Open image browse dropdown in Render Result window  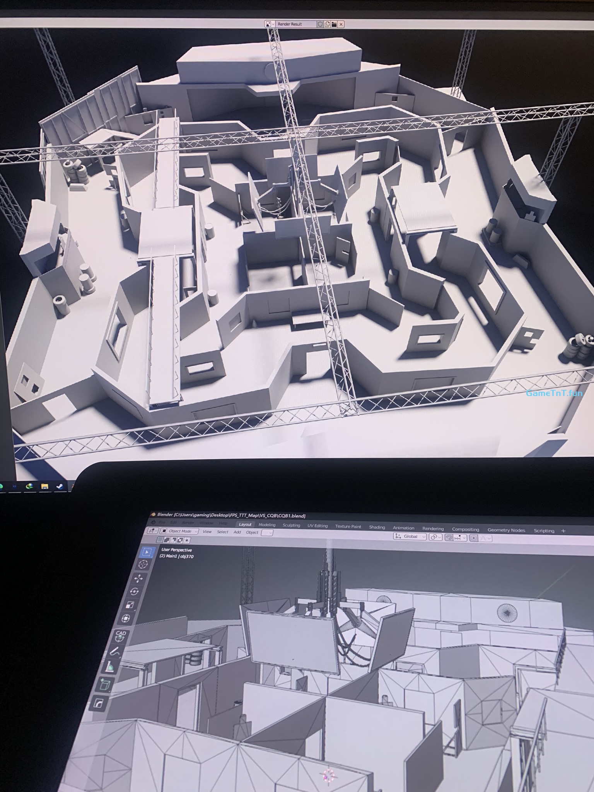[x=270, y=24]
